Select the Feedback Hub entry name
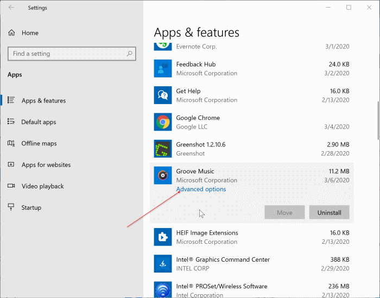380x298 pixels. coord(196,64)
